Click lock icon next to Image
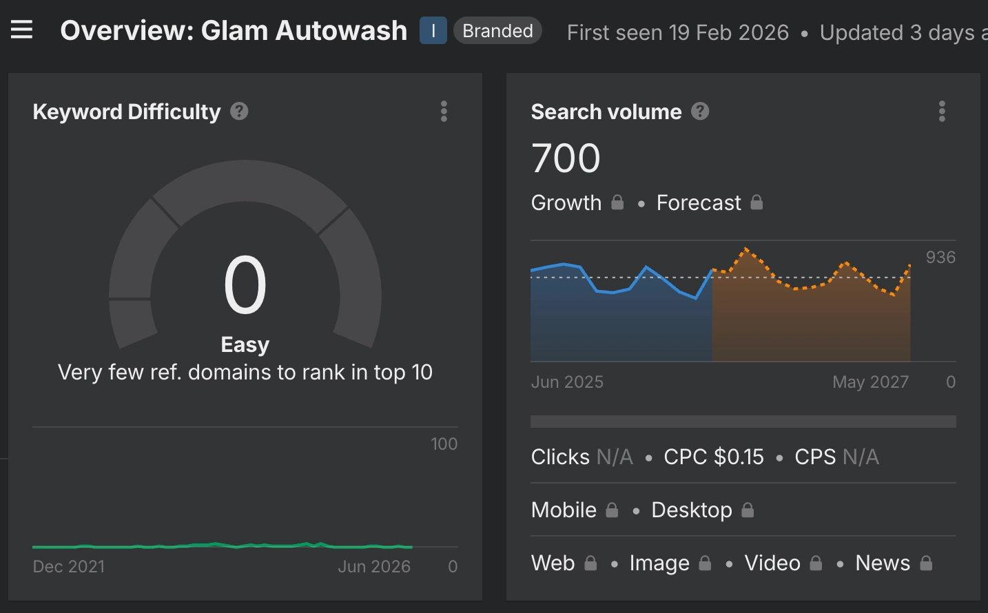Viewport: 988px width, 613px height. [x=705, y=563]
